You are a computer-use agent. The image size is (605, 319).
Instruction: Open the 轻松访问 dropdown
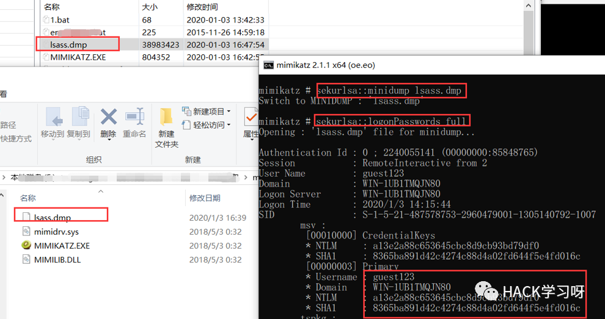pos(206,125)
